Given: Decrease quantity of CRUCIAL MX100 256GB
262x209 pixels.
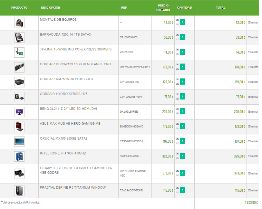Looking at the screenshot, I should (177, 143).
